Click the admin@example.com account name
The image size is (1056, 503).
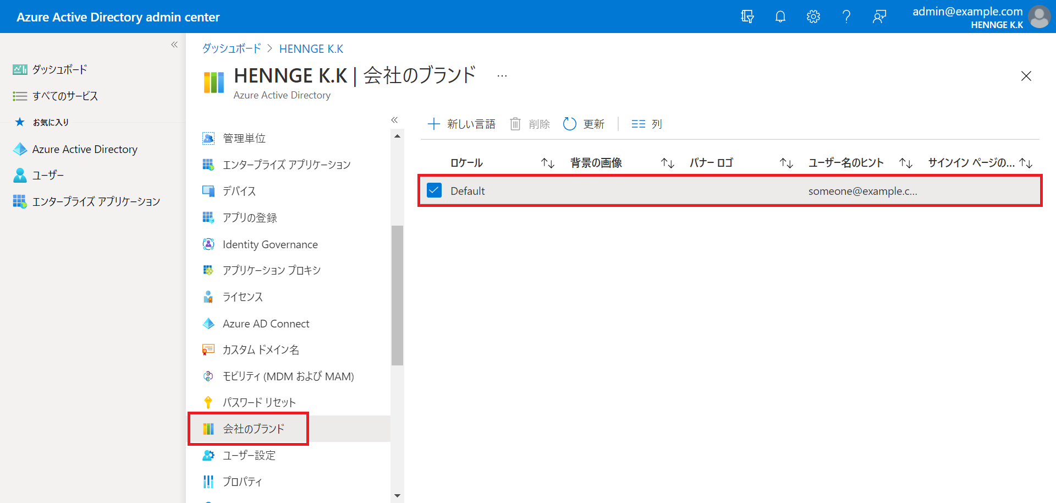[x=967, y=11]
